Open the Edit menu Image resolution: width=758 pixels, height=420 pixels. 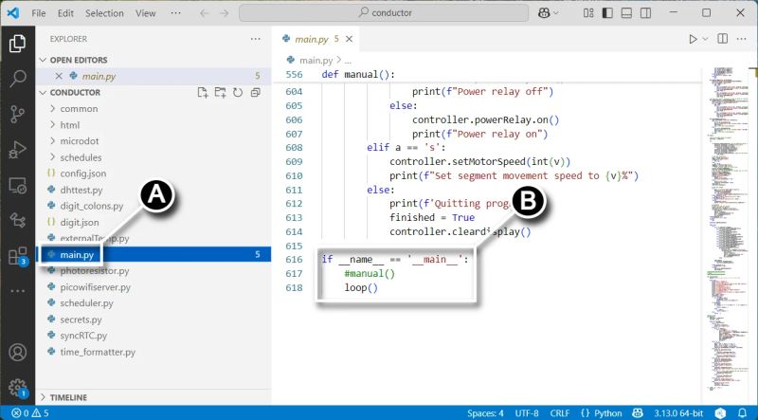tap(65, 13)
